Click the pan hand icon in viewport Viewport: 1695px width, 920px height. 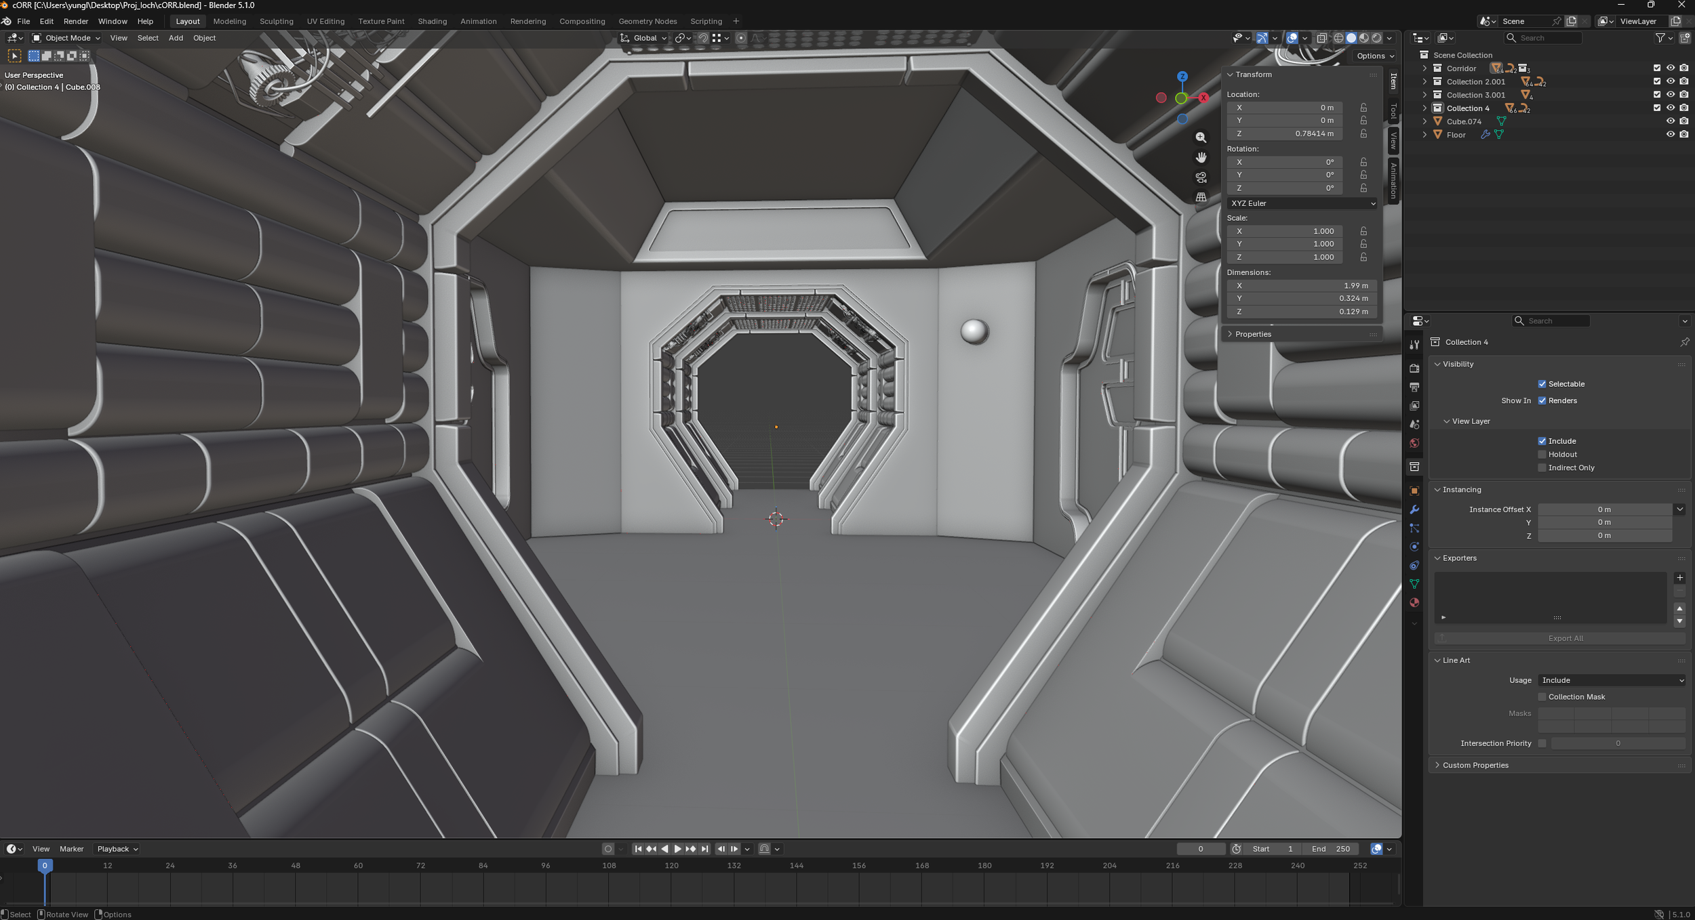pos(1201,157)
